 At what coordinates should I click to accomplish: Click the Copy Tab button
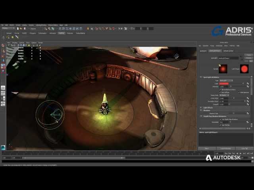pos(244,148)
